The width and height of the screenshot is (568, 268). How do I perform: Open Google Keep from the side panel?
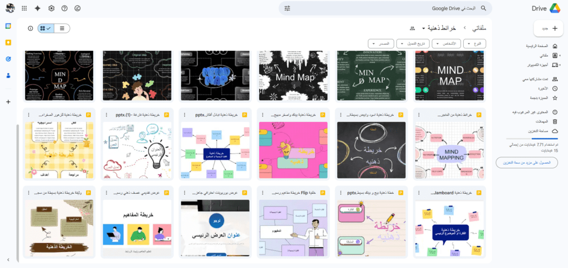click(x=8, y=43)
